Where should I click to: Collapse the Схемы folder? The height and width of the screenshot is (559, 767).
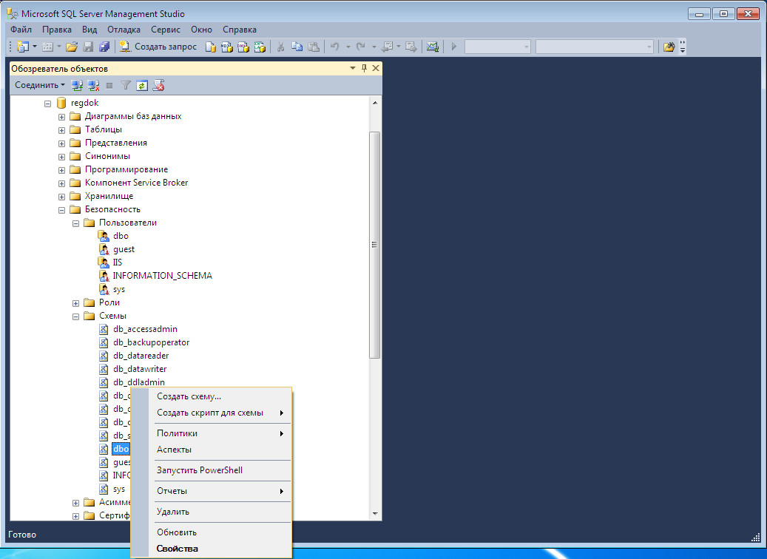76,316
